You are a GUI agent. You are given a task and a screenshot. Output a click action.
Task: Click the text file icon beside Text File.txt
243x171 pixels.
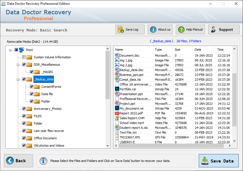click(x=117, y=132)
